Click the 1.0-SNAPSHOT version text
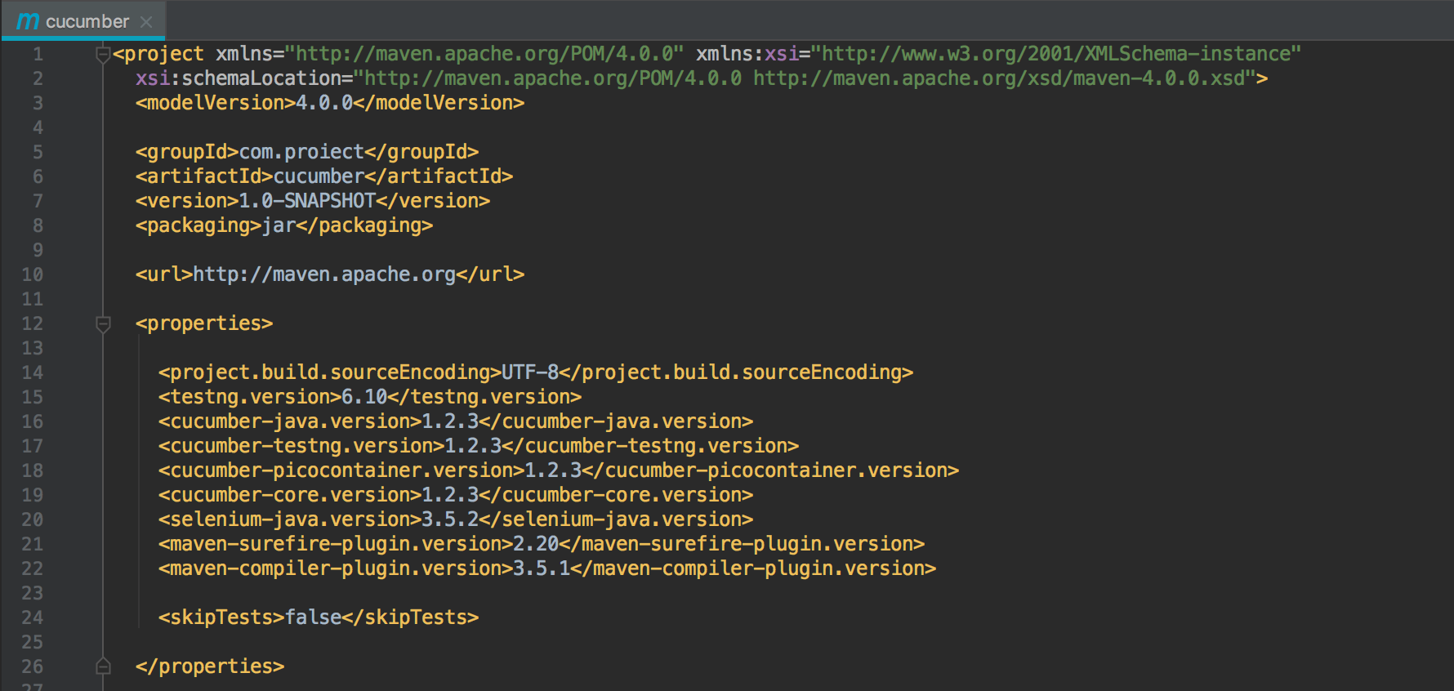1454x691 pixels. pyautogui.click(x=306, y=201)
